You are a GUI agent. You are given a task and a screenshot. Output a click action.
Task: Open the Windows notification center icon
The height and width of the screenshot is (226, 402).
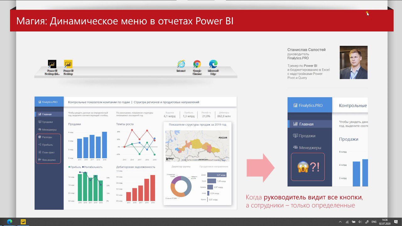[396, 222]
